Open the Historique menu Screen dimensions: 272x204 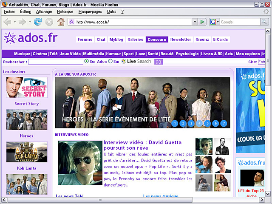pyautogui.click(x=65, y=11)
